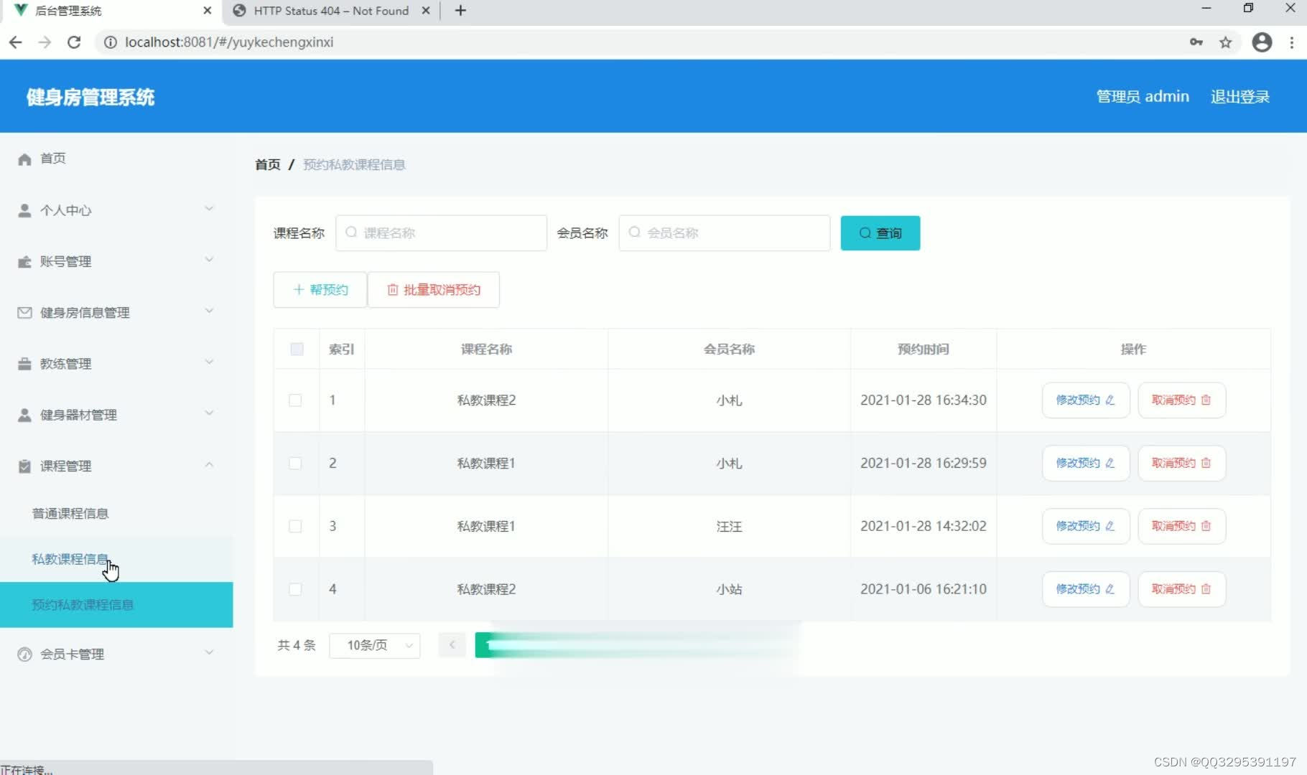Focus the 课程名称 search input

[x=441, y=233]
